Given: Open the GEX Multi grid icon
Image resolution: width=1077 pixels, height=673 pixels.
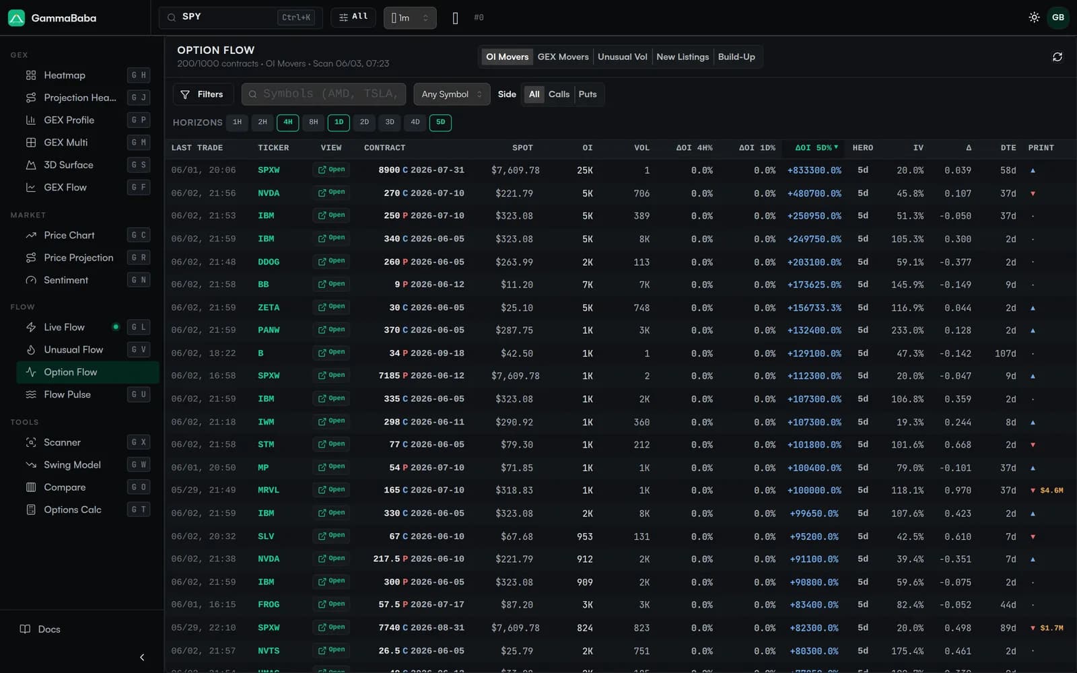Looking at the screenshot, I should tap(31, 143).
